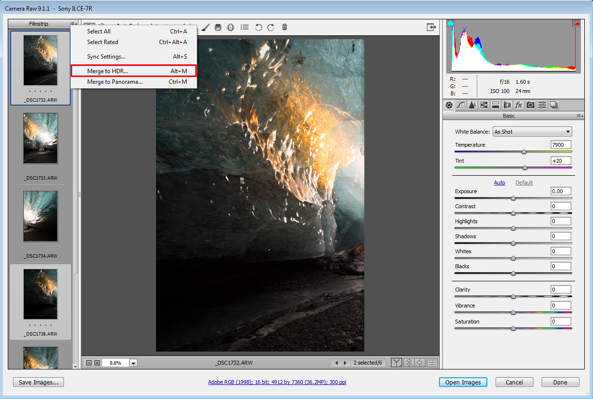Open the HSL / Grayscale panel tab

tap(484, 105)
